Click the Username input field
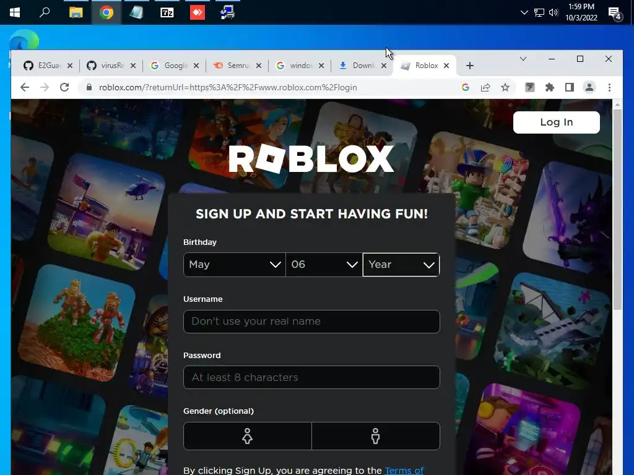The height and width of the screenshot is (475, 634). 311,322
